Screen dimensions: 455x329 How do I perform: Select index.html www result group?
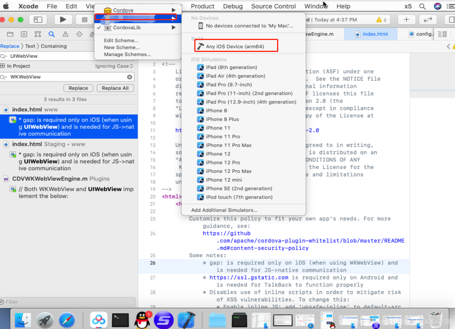(x=69, y=109)
